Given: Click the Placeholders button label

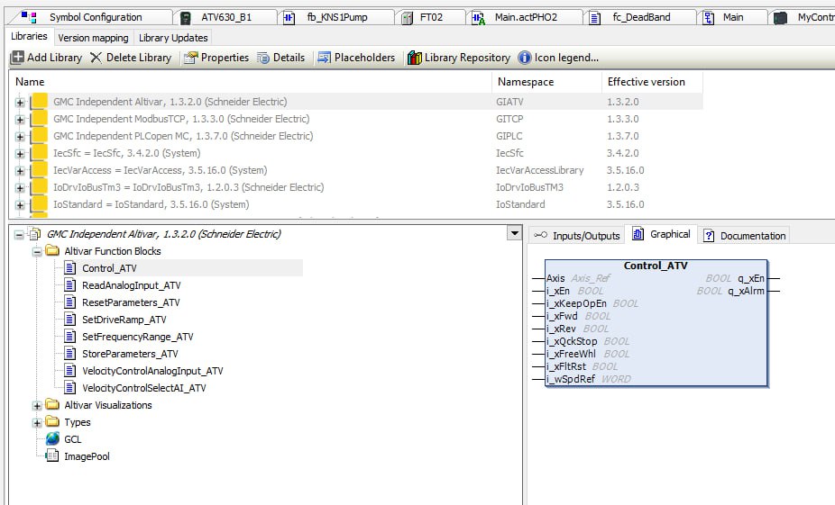Looking at the screenshot, I should click(x=364, y=58).
